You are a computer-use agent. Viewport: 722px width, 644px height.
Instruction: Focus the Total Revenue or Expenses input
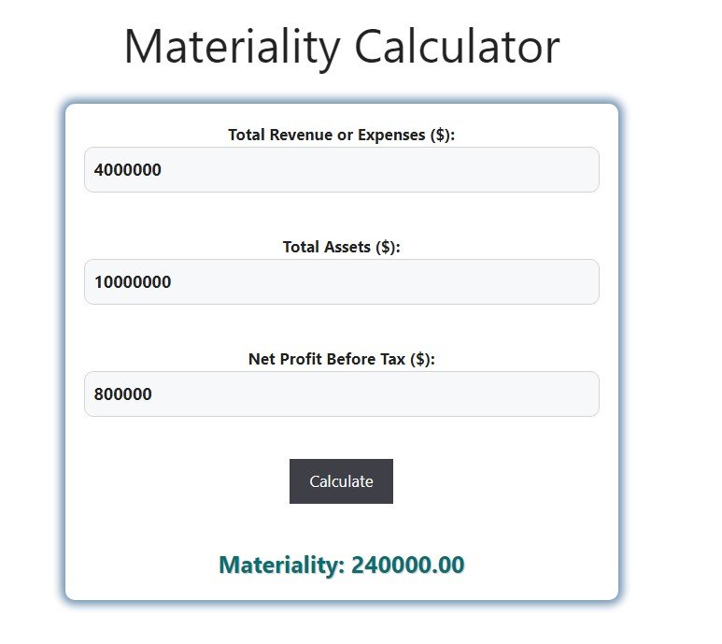341,170
